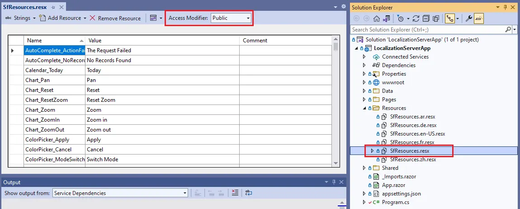Image resolution: width=520 pixels, height=209 pixels.
Task: Click into Search Solution Explorer field
Action: click(428, 30)
